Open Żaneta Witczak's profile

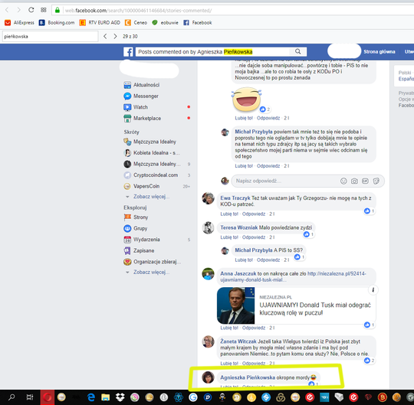point(238,341)
